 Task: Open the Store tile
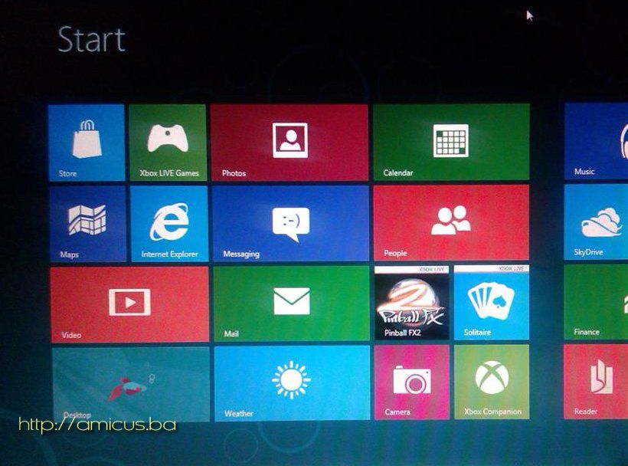(x=87, y=143)
